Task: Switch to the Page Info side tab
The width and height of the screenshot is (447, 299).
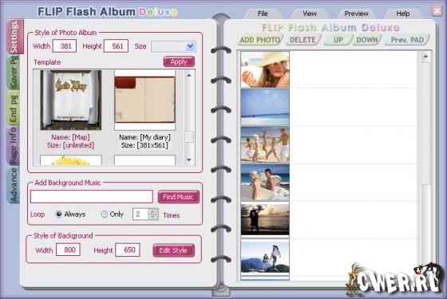Action: pos(13,146)
